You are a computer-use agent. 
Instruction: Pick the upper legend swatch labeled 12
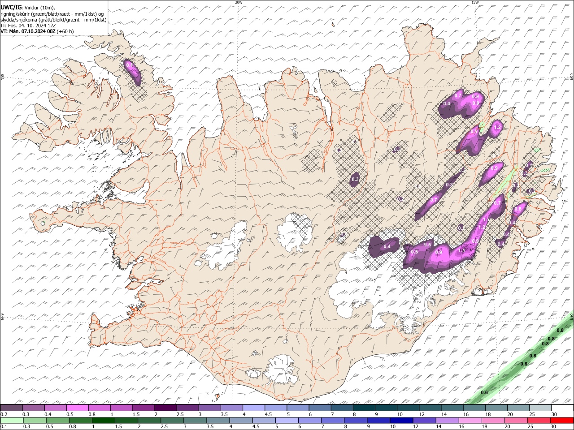tap(430, 408)
